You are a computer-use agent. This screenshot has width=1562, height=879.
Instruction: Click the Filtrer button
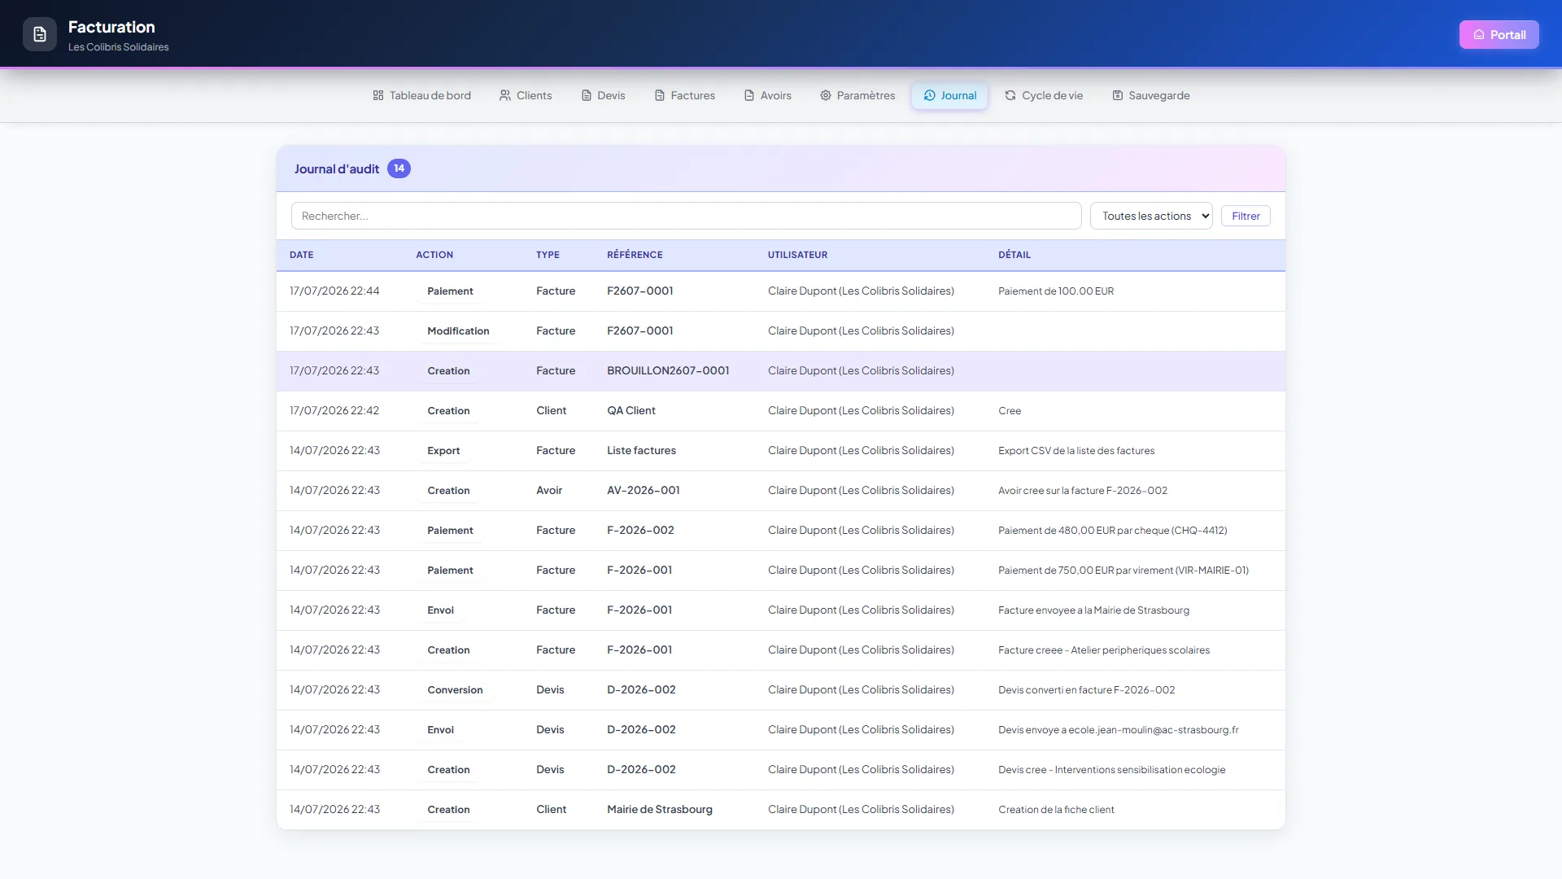[x=1246, y=216]
